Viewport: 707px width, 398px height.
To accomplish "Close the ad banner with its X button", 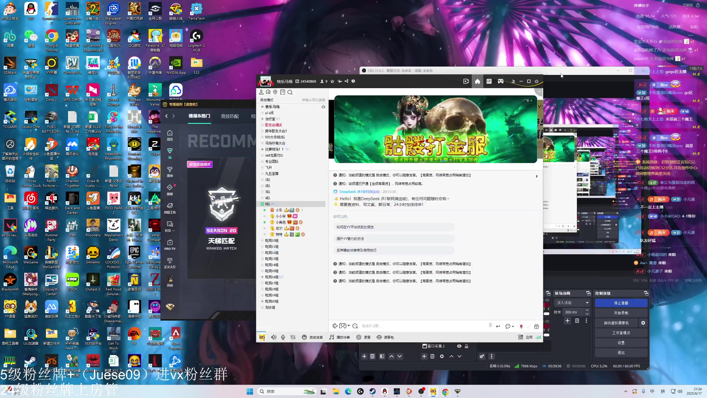I will [531, 101].
